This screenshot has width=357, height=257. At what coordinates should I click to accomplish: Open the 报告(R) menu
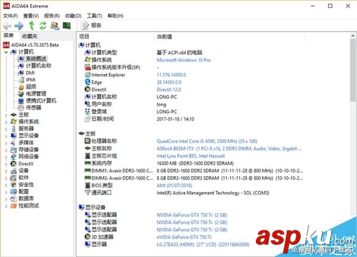click(x=52, y=15)
